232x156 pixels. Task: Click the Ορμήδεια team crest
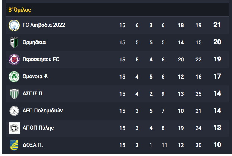coord(14,42)
